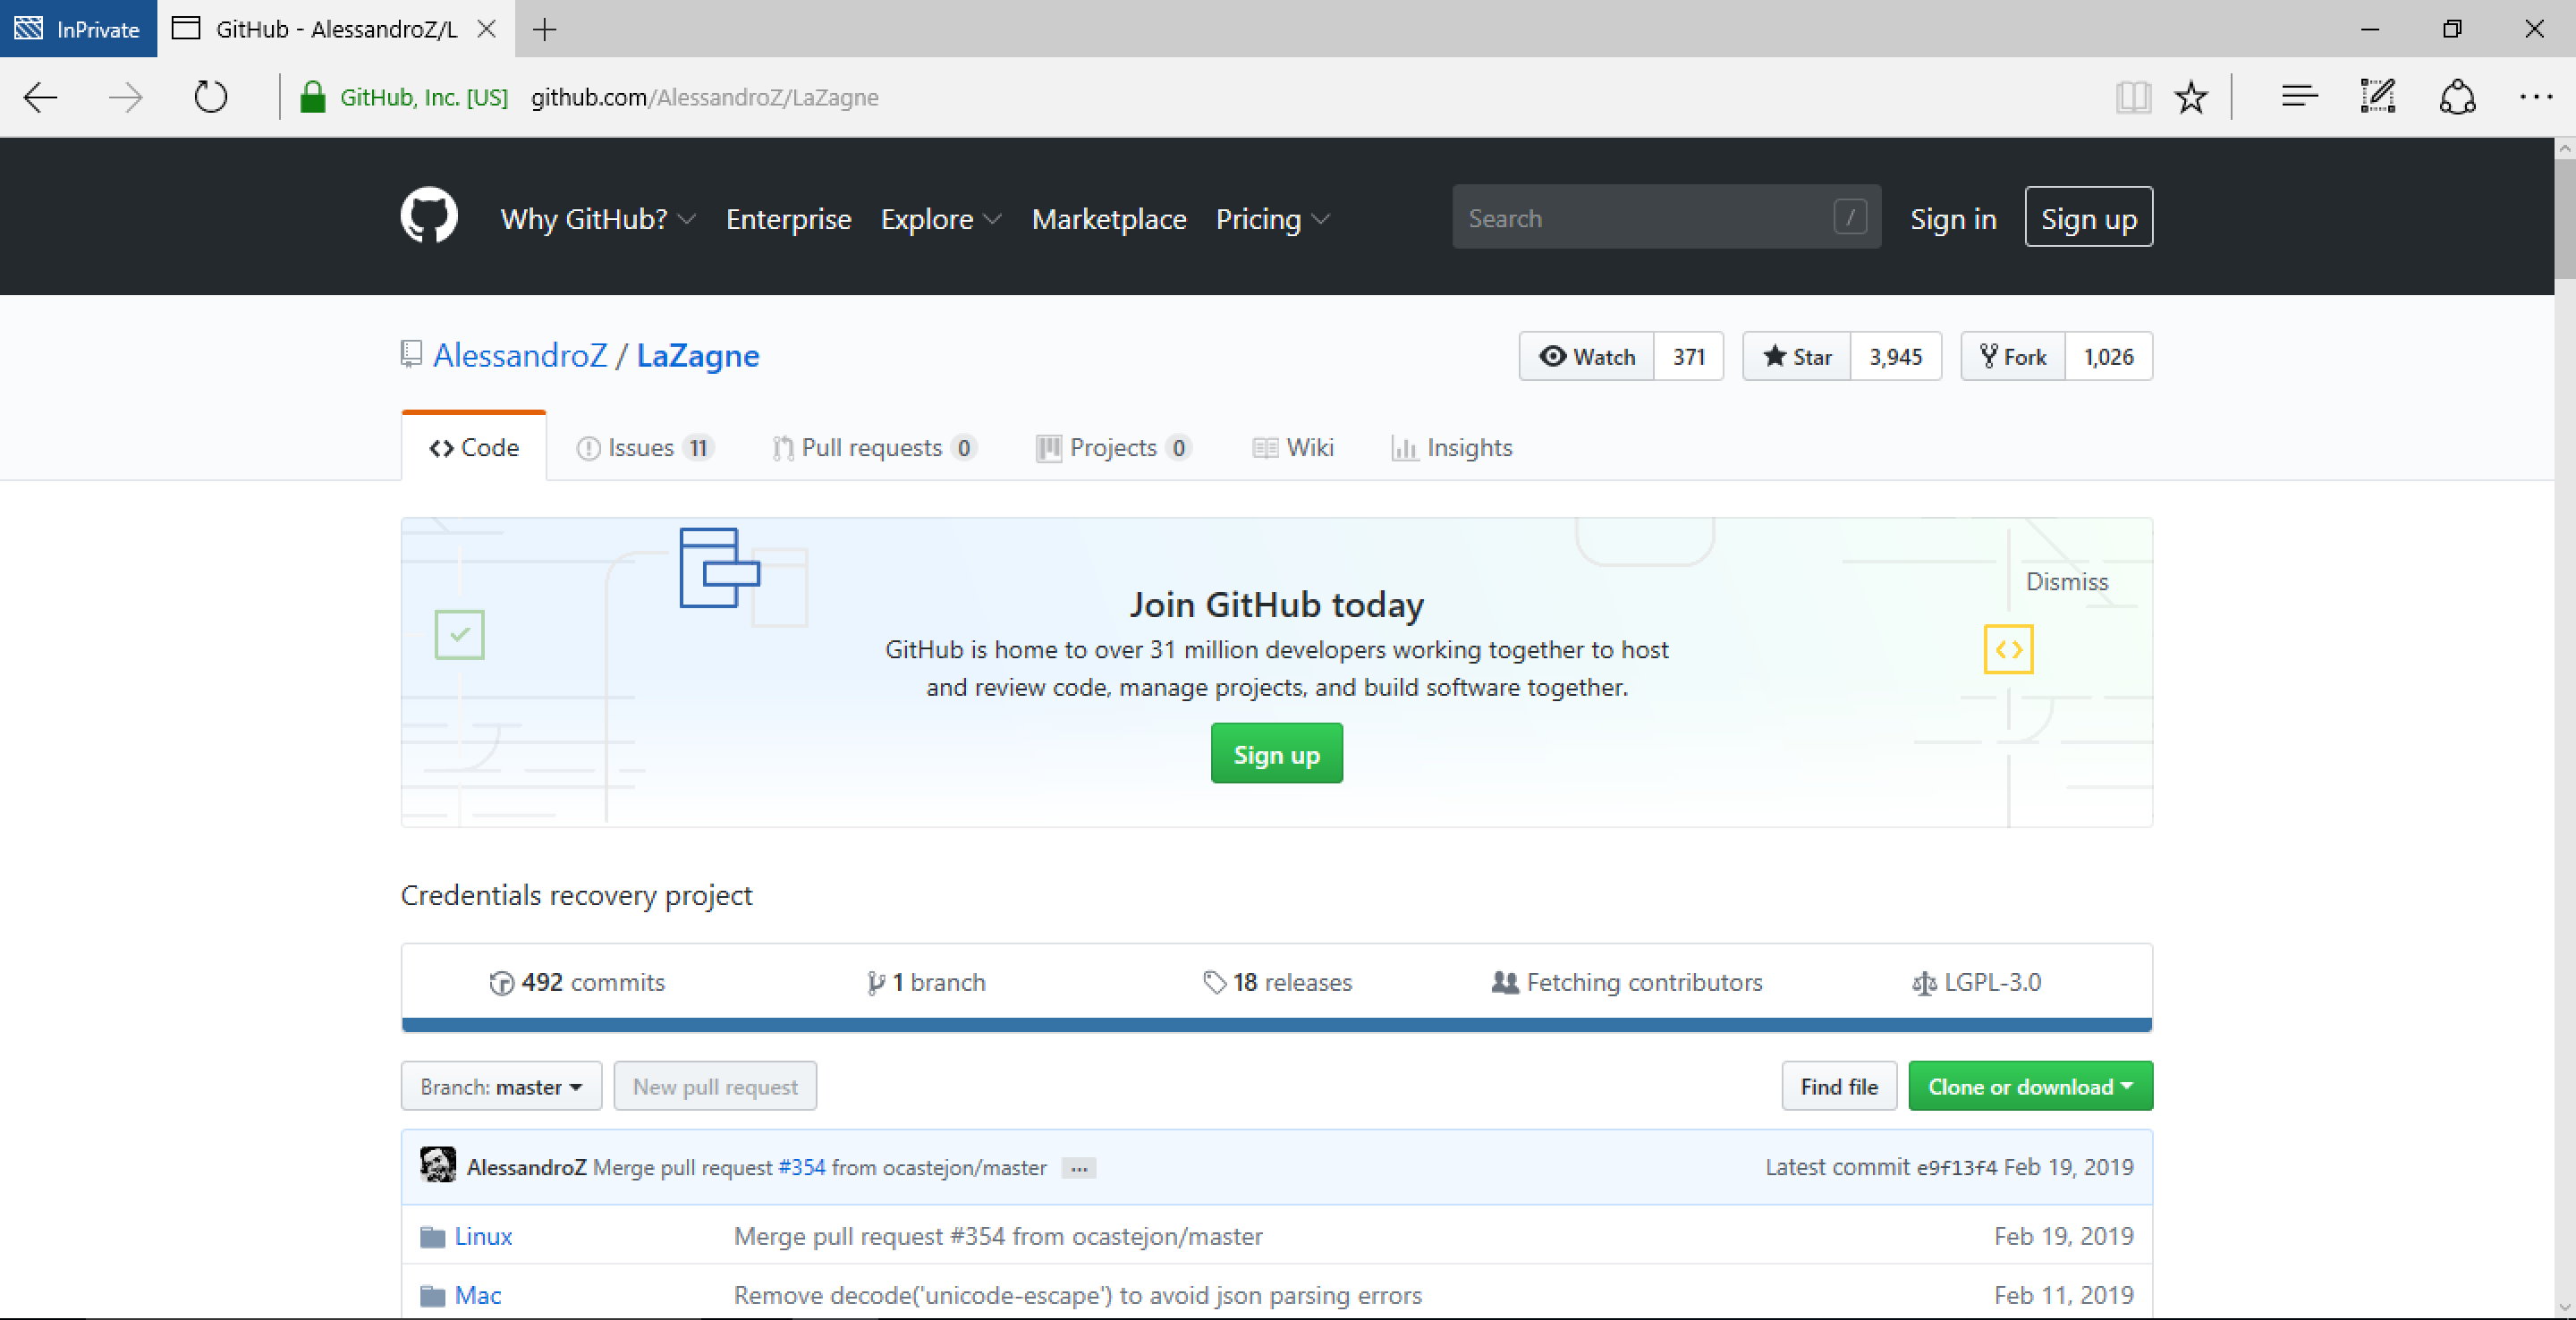Image resolution: width=2576 pixels, height=1320 pixels.
Task: Click Sign up button on GitHub banner
Action: coord(1276,754)
